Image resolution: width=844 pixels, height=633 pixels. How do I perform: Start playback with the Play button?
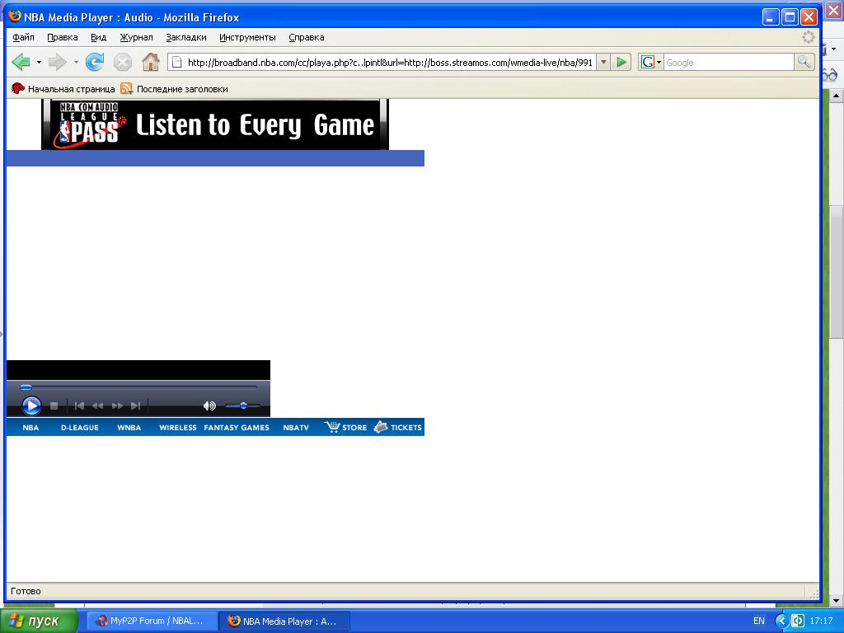pos(31,406)
